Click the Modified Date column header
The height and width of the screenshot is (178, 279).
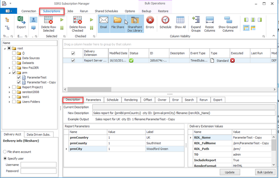click(118, 53)
